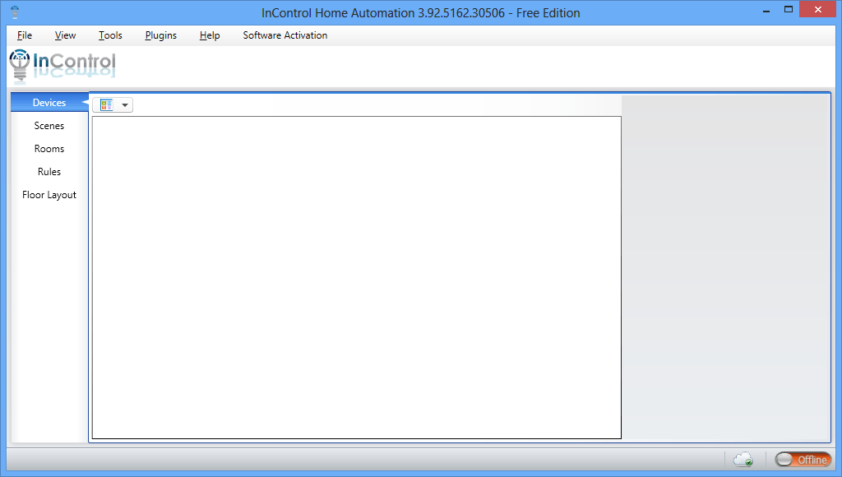Click the cloud status icon
This screenshot has height=477, width=842.
743,459
